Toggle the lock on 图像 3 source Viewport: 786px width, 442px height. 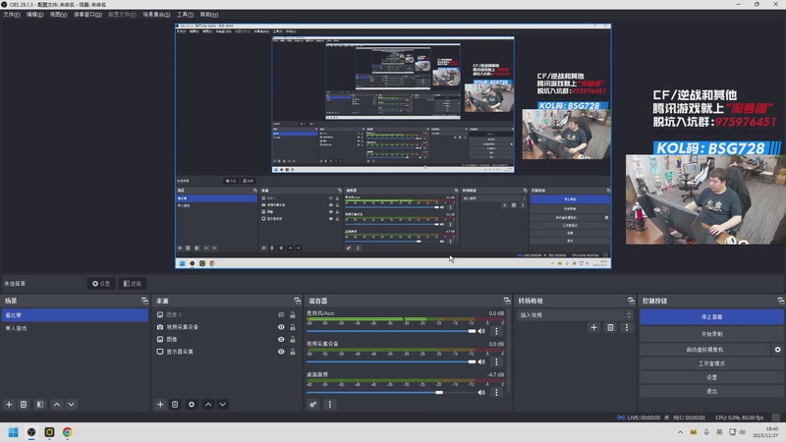(x=293, y=314)
